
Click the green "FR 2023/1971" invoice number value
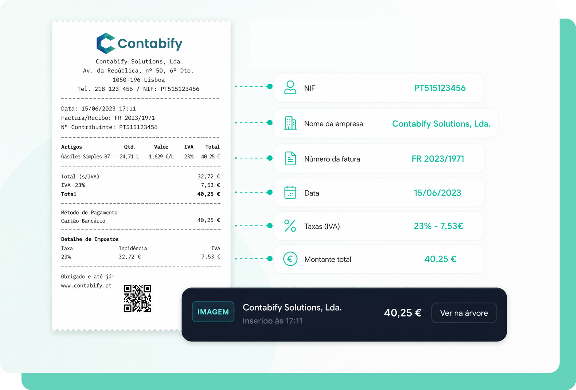[438, 159]
